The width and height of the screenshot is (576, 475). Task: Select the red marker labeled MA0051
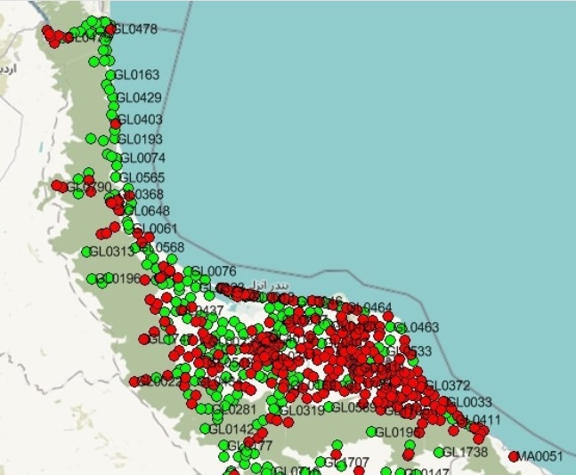pyautogui.click(x=514, y=457)
